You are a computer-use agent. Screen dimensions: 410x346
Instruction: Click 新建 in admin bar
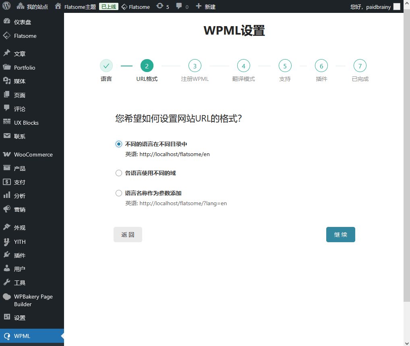[x=206, y=6]
